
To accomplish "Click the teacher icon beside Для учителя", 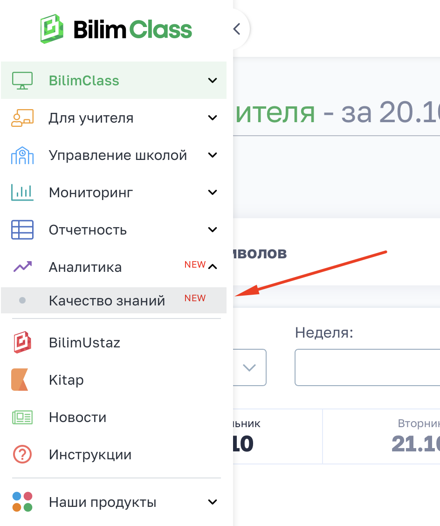I will click(22, 118).
